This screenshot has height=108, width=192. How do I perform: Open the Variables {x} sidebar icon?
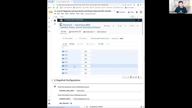pyautogui.click(x=49, y=27)
